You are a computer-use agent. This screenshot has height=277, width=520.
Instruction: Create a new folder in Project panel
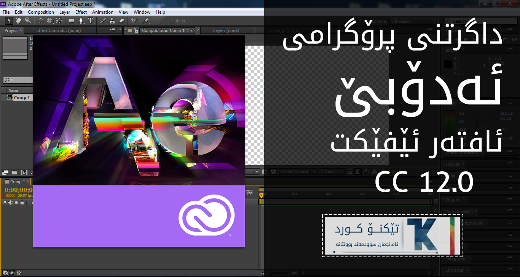click(15, 173)
